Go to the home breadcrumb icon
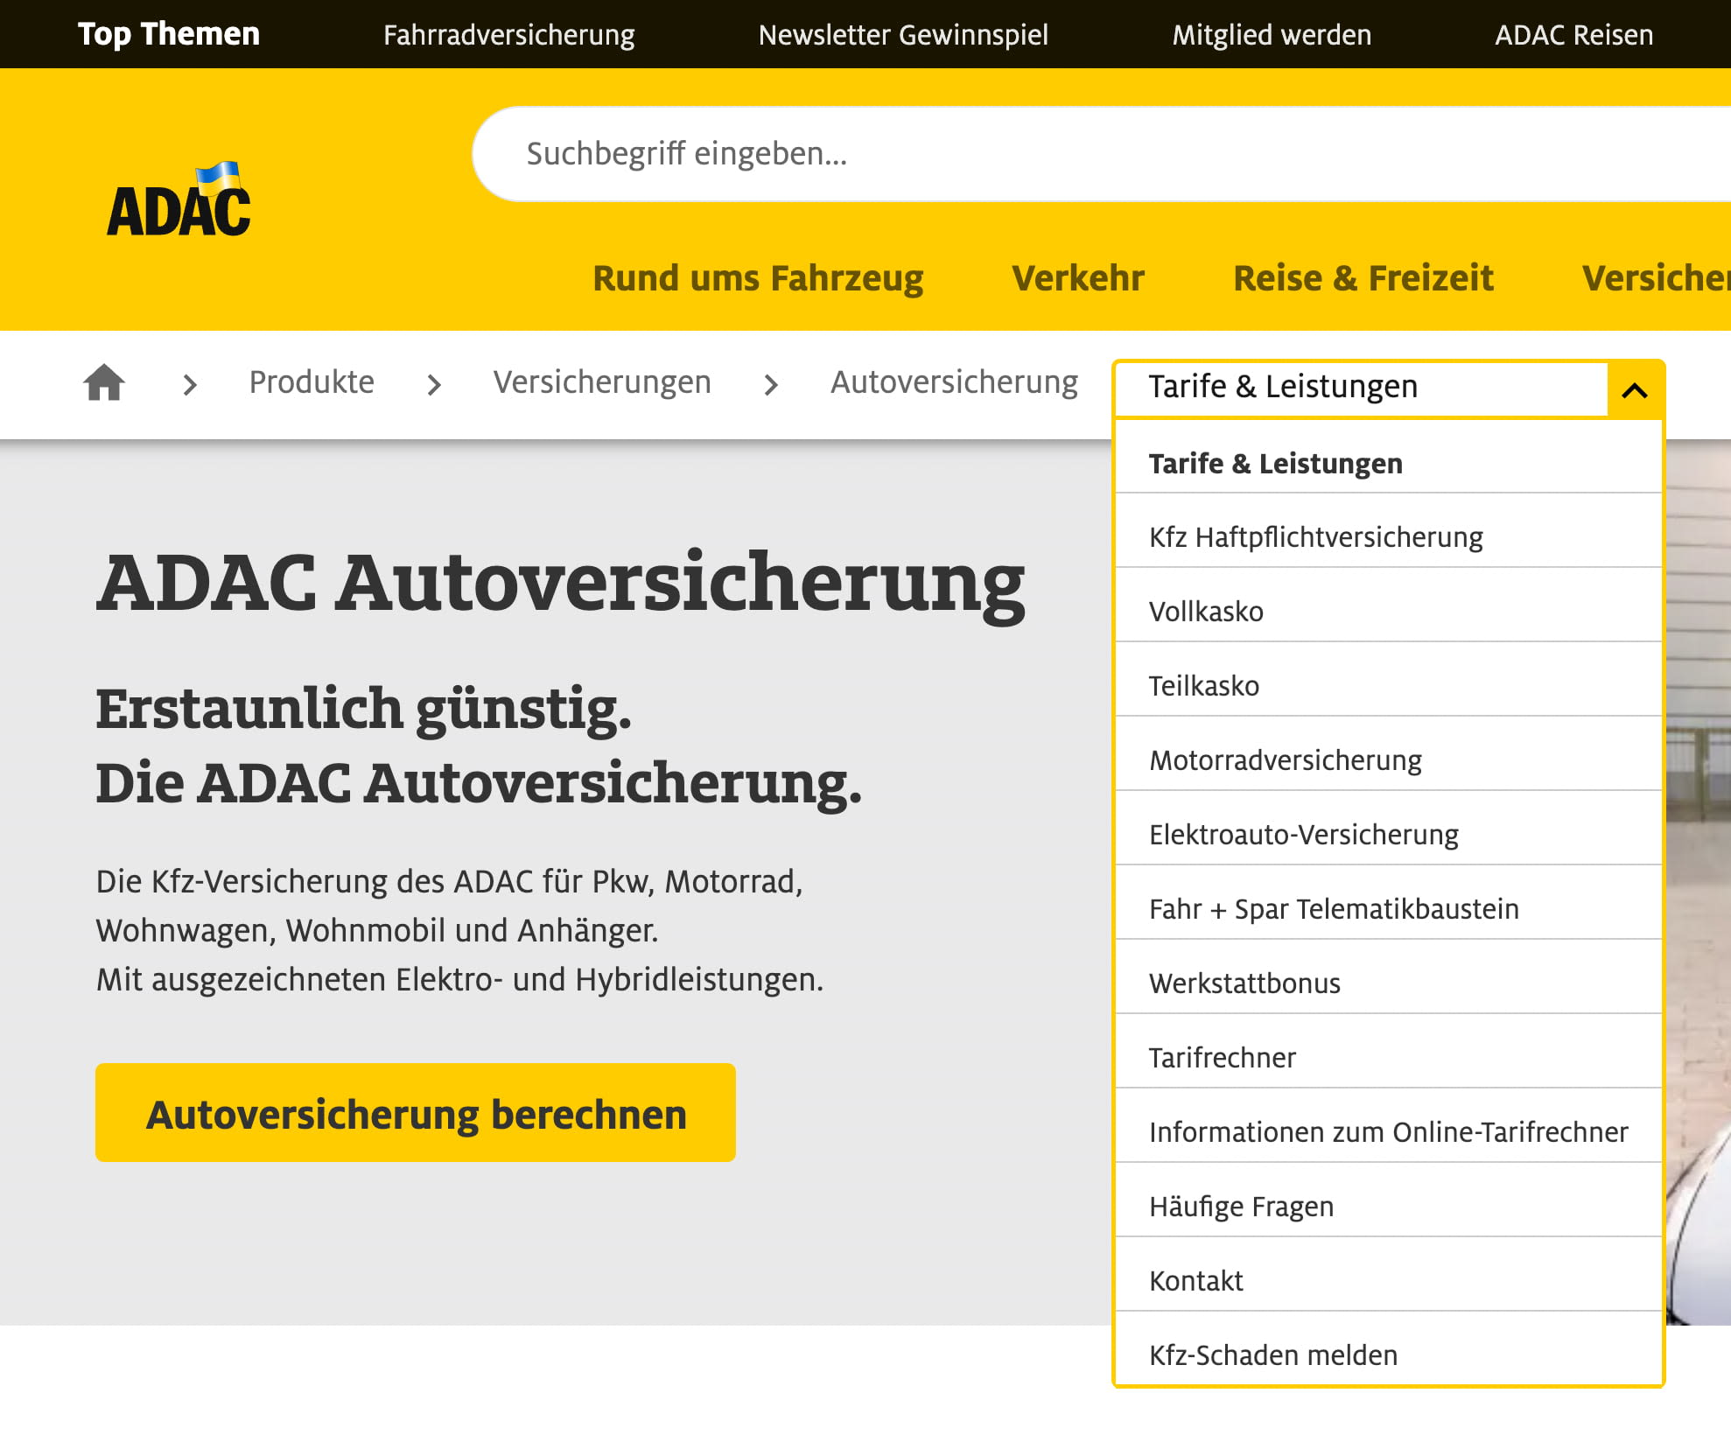 [x=104, y=382]
